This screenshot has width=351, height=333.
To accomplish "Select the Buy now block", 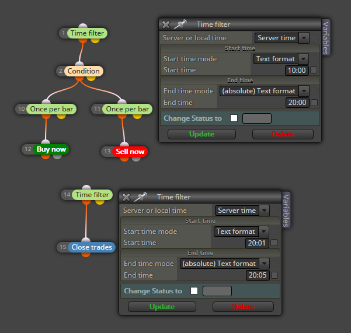I will click(51, 149).
